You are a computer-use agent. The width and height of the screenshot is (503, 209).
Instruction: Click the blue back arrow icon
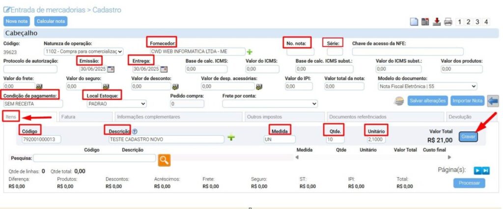pos(493,101)
